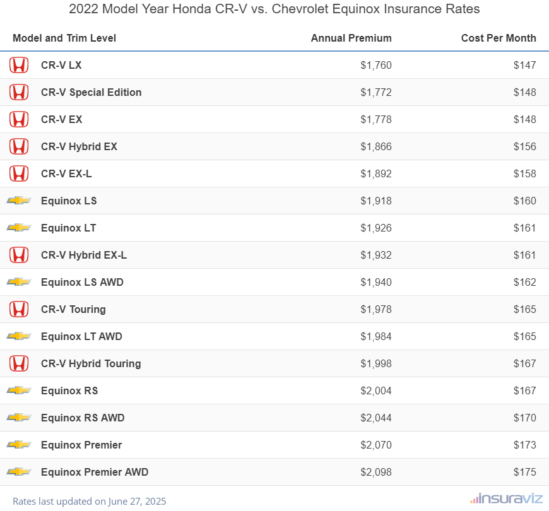This screenshot has width=549, height=511.
Task: Select the CR-V LX trim name
Action: point(61,65)
